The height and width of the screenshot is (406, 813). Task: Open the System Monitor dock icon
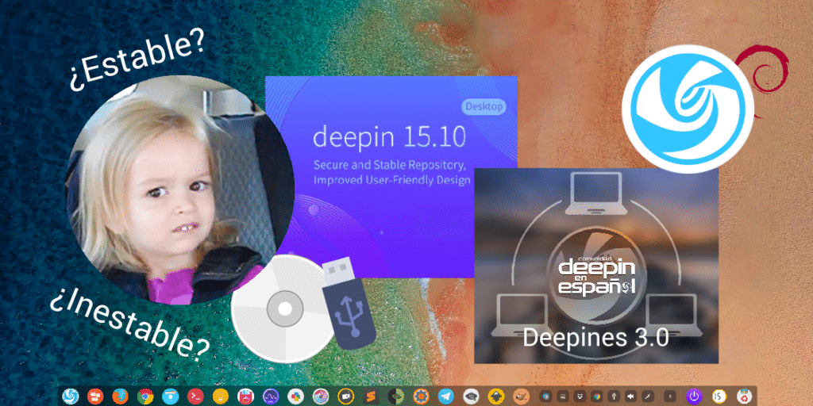[x=270, y=395]
